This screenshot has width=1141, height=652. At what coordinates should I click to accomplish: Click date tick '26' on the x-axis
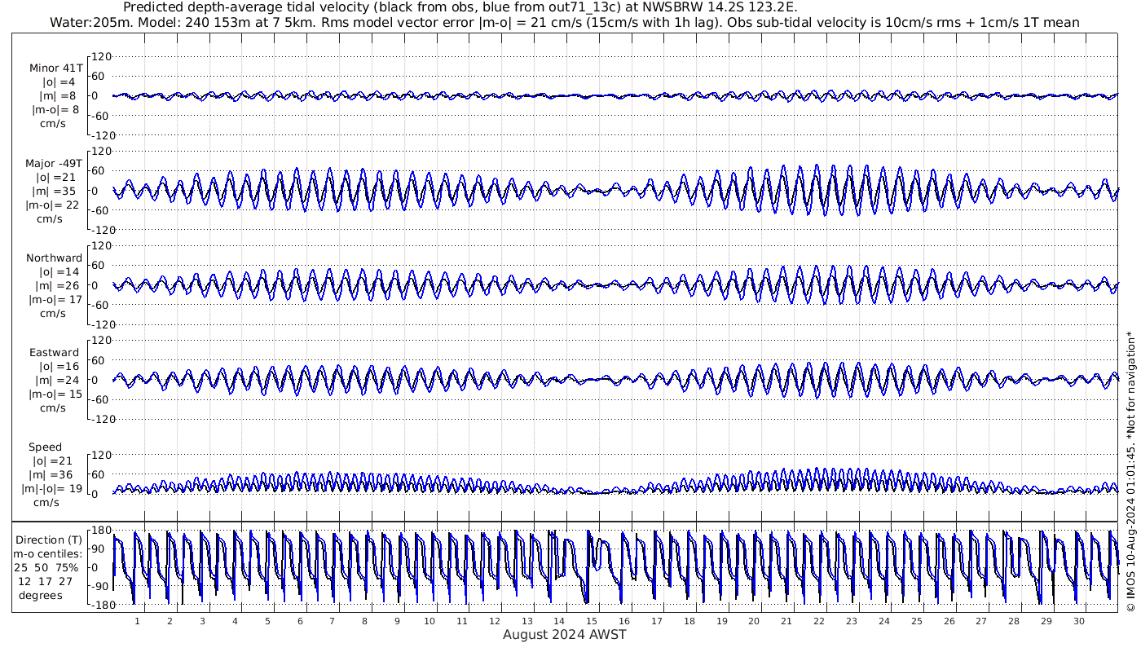(949, 621)
